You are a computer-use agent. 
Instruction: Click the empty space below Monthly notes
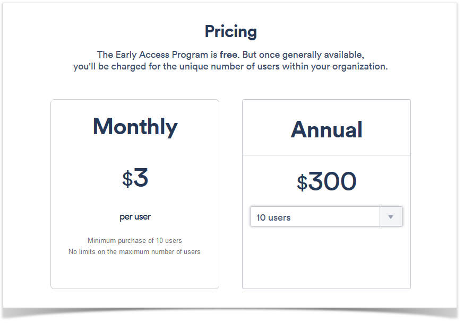coord(135,272)
